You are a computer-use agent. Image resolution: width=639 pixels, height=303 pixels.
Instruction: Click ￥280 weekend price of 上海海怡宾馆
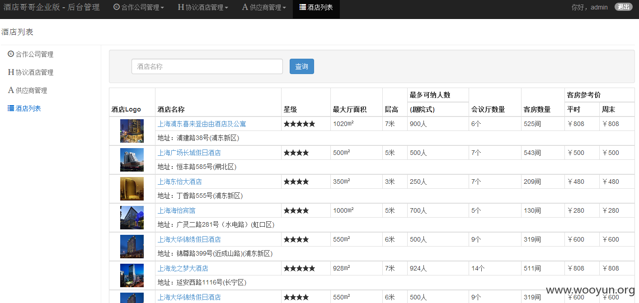tap(611, 210)
